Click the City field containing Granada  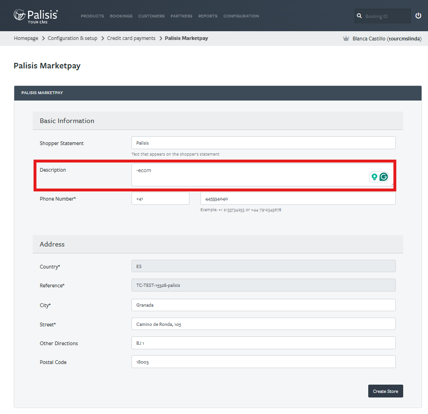coord(263,305)
